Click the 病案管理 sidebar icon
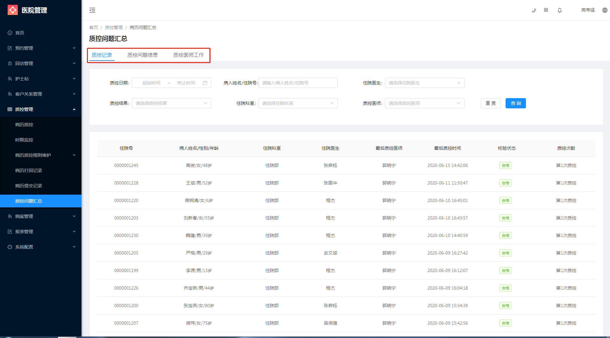The width and height of the screenshot is (610, 338). tap(10, 216)
